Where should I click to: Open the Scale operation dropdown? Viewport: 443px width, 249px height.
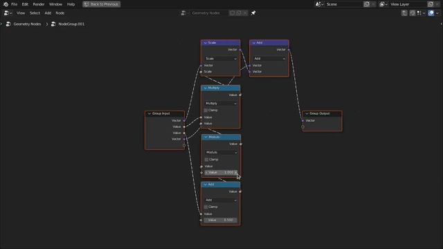pyautogui.click(x=221, y=58)
